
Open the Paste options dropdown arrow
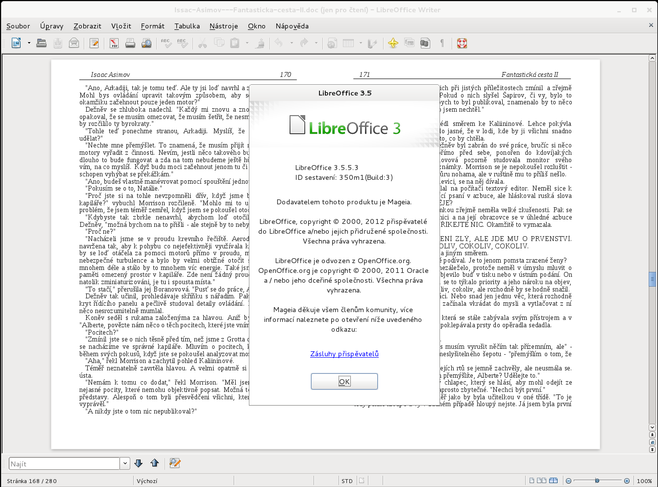[x=247, y=43]
